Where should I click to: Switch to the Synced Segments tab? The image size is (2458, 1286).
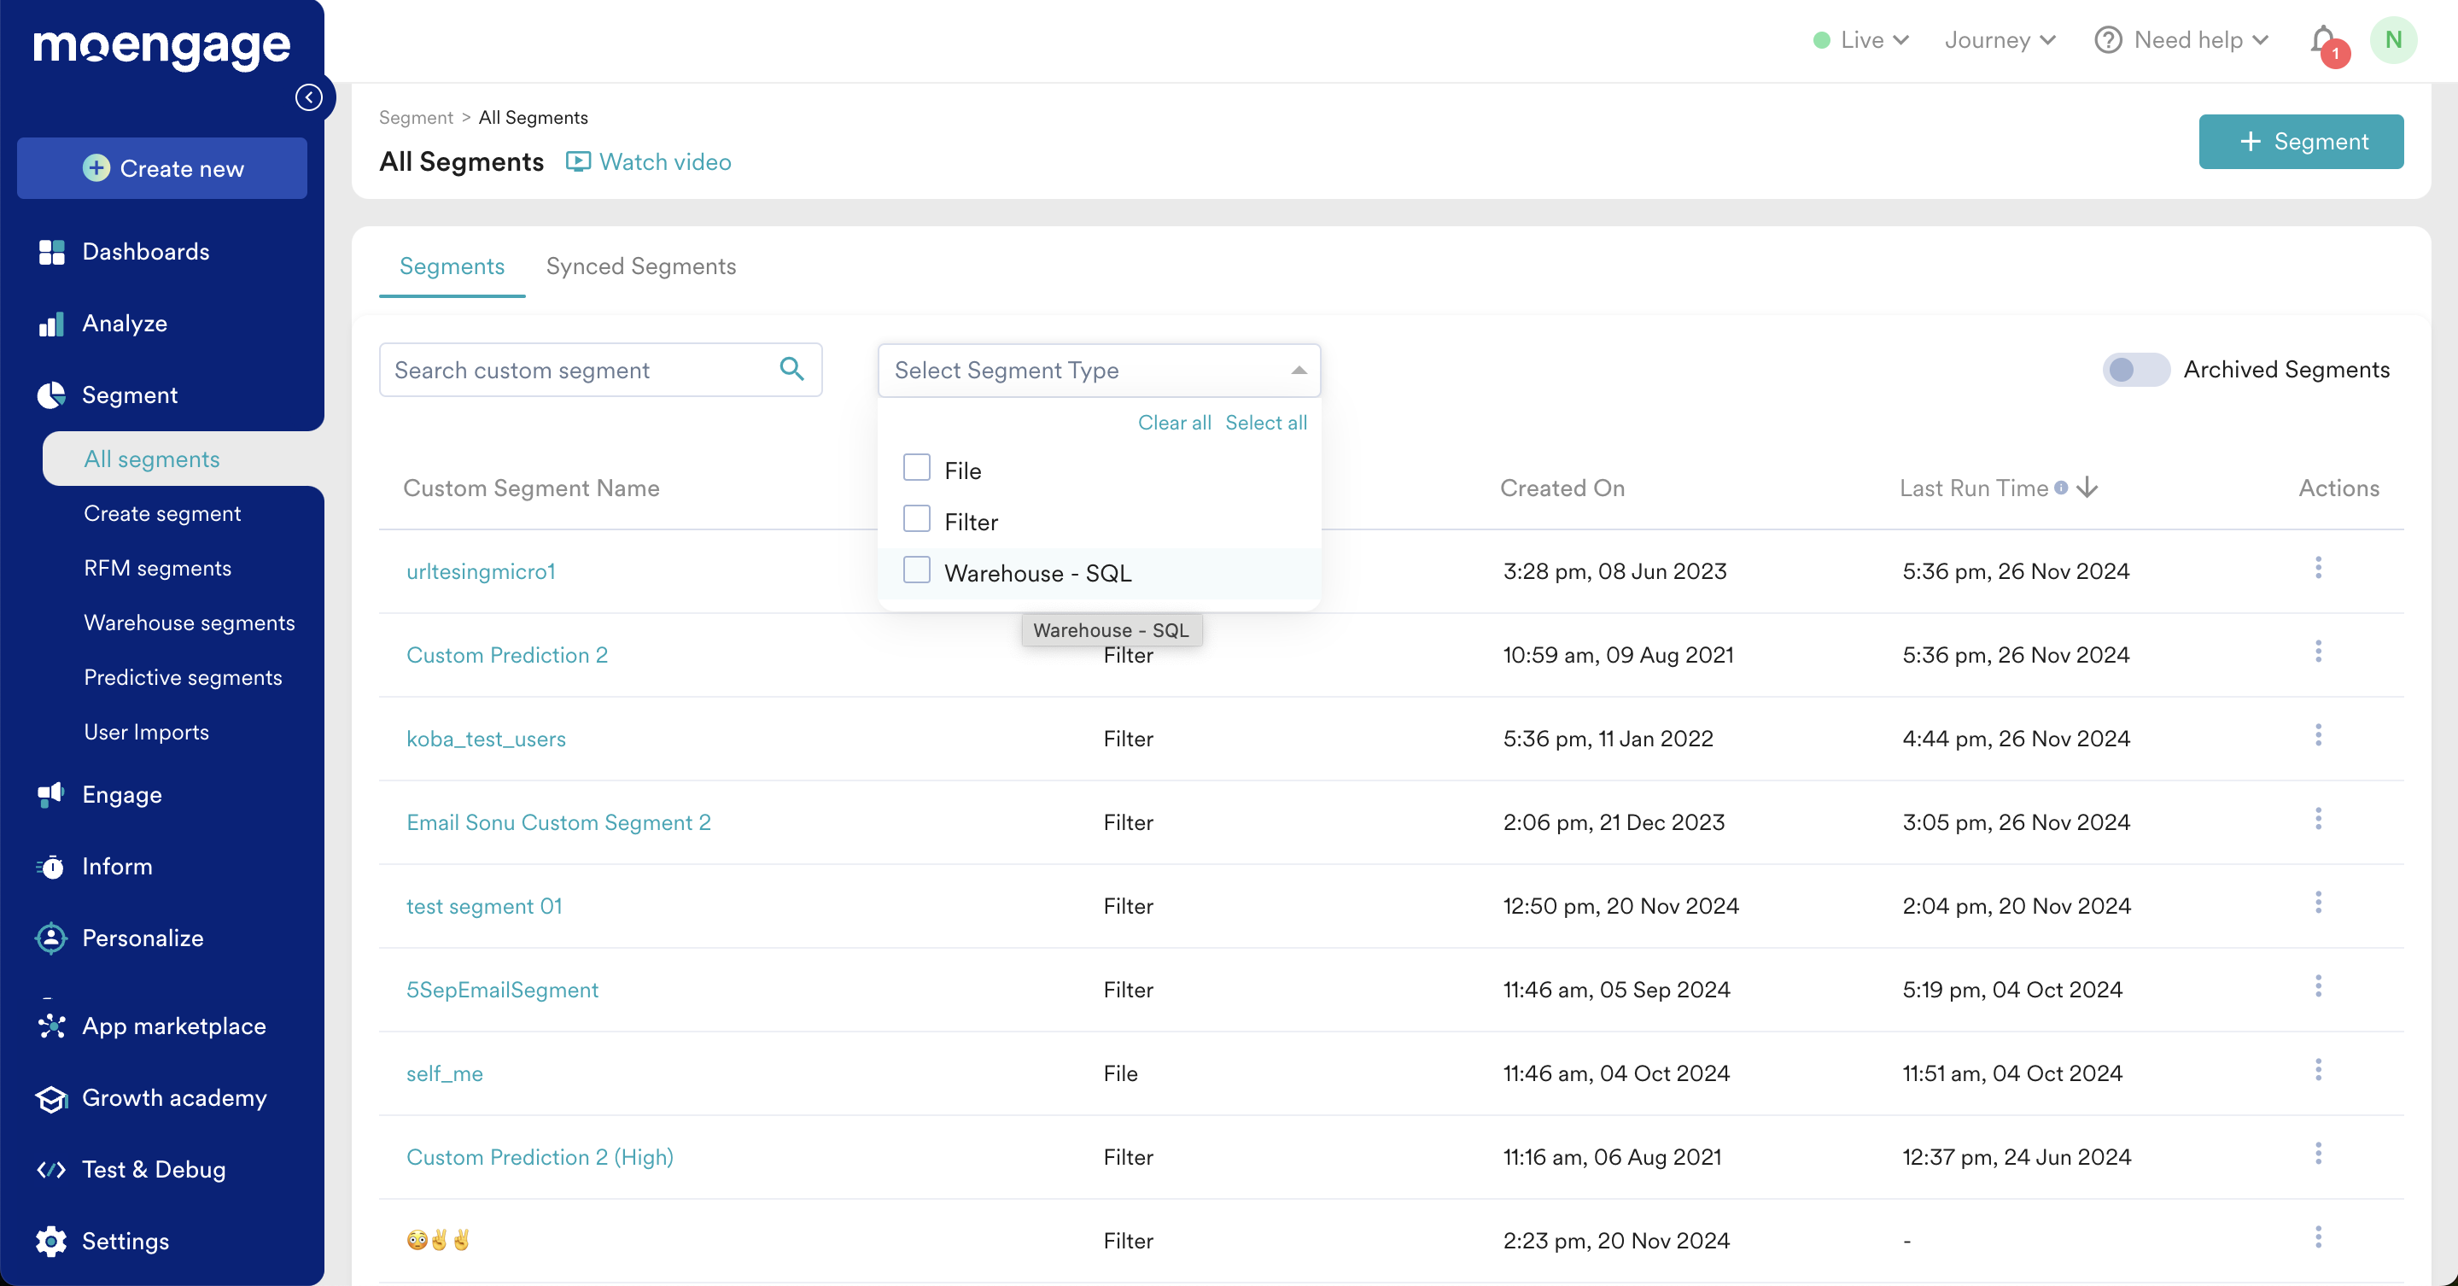click(640, 266)
